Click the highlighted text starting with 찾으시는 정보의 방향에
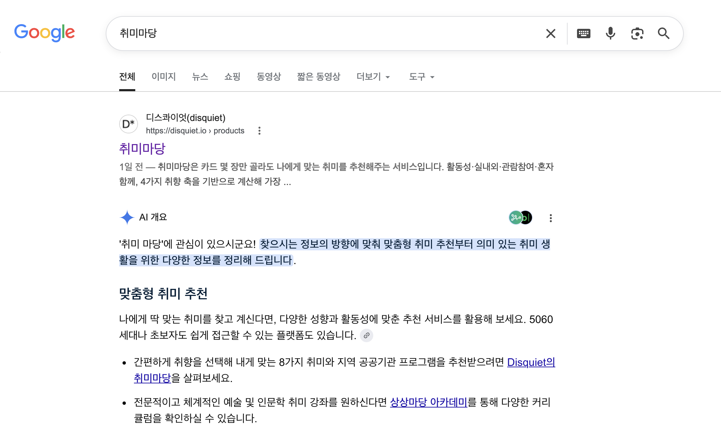Screen dimensions: 721x439 (335, 252)
